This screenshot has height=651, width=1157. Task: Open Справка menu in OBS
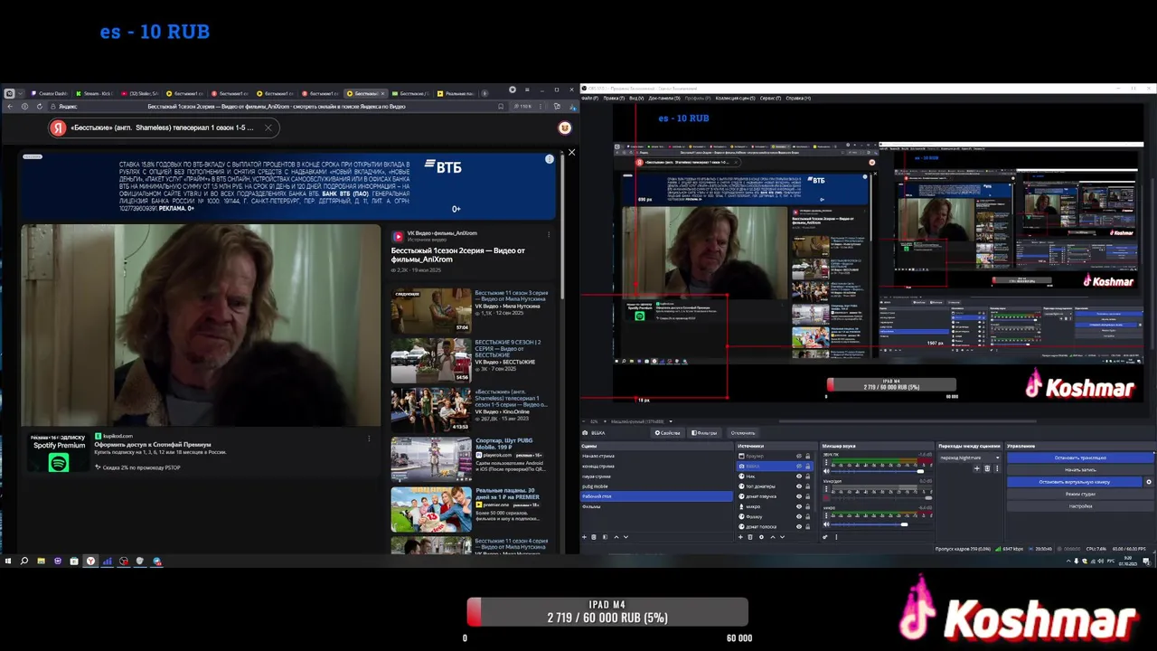[797, 98]
